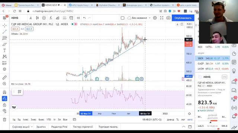The image size is (238, 133).
Task: Open the indicator templates icon
Action: 64,18
